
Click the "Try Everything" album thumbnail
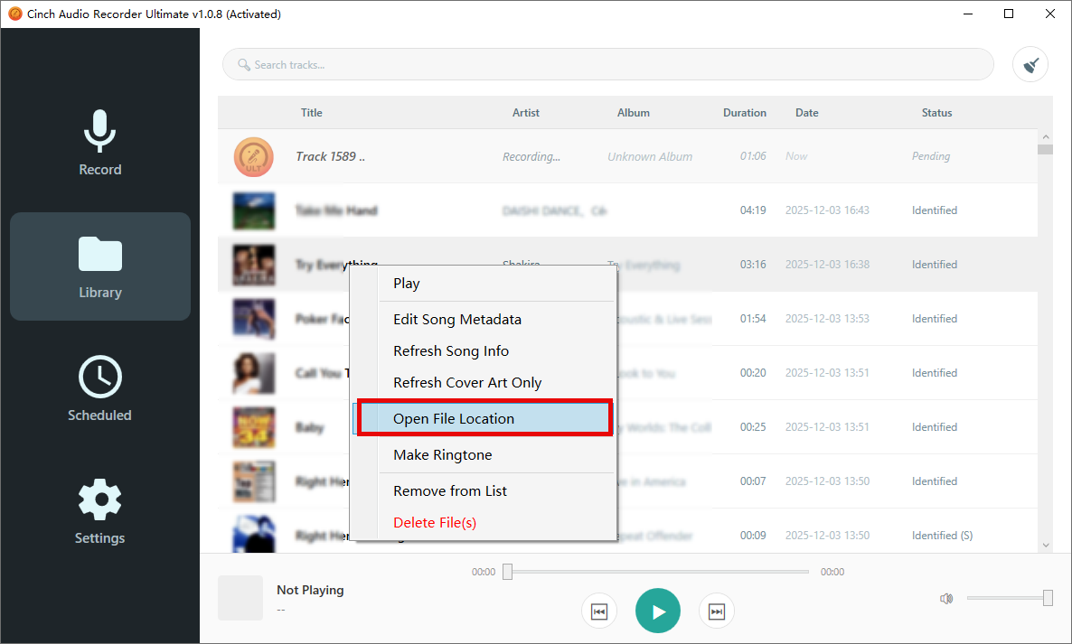254,264
